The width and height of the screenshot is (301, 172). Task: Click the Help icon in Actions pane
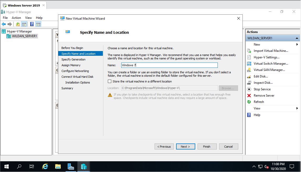(x=249, y=115)
